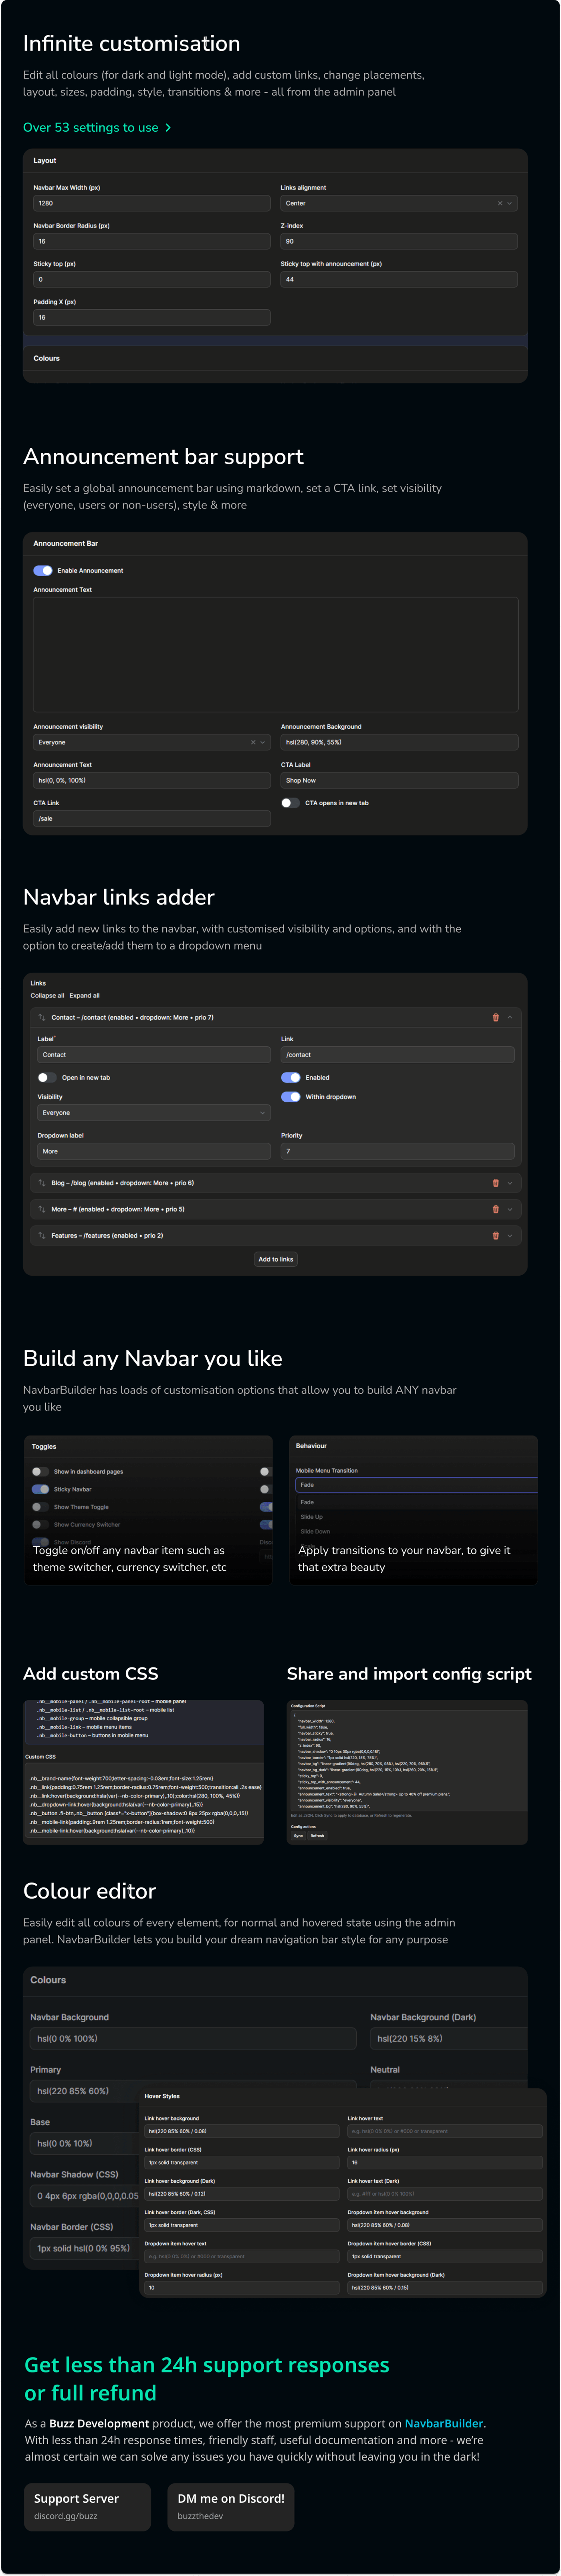Viewport: 561px width, 2576px height.
Task: Click the Navbar Max Width input
Action: click(152, 203)
